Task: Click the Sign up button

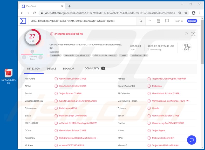Action: [x=192, y=21]
